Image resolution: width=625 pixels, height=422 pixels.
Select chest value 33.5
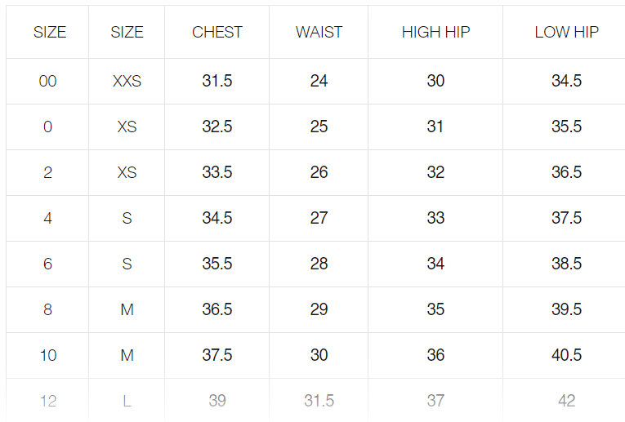click(x=217, y=173)
